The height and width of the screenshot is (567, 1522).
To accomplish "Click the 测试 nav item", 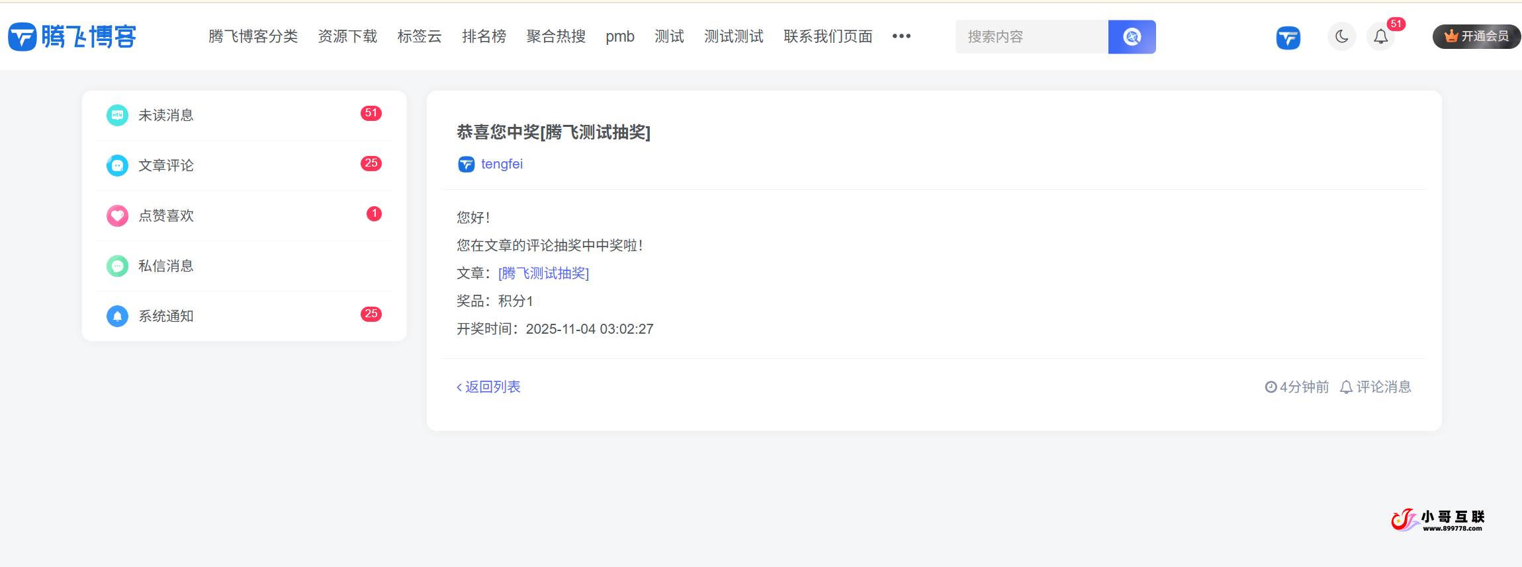I will click(669, 36).
